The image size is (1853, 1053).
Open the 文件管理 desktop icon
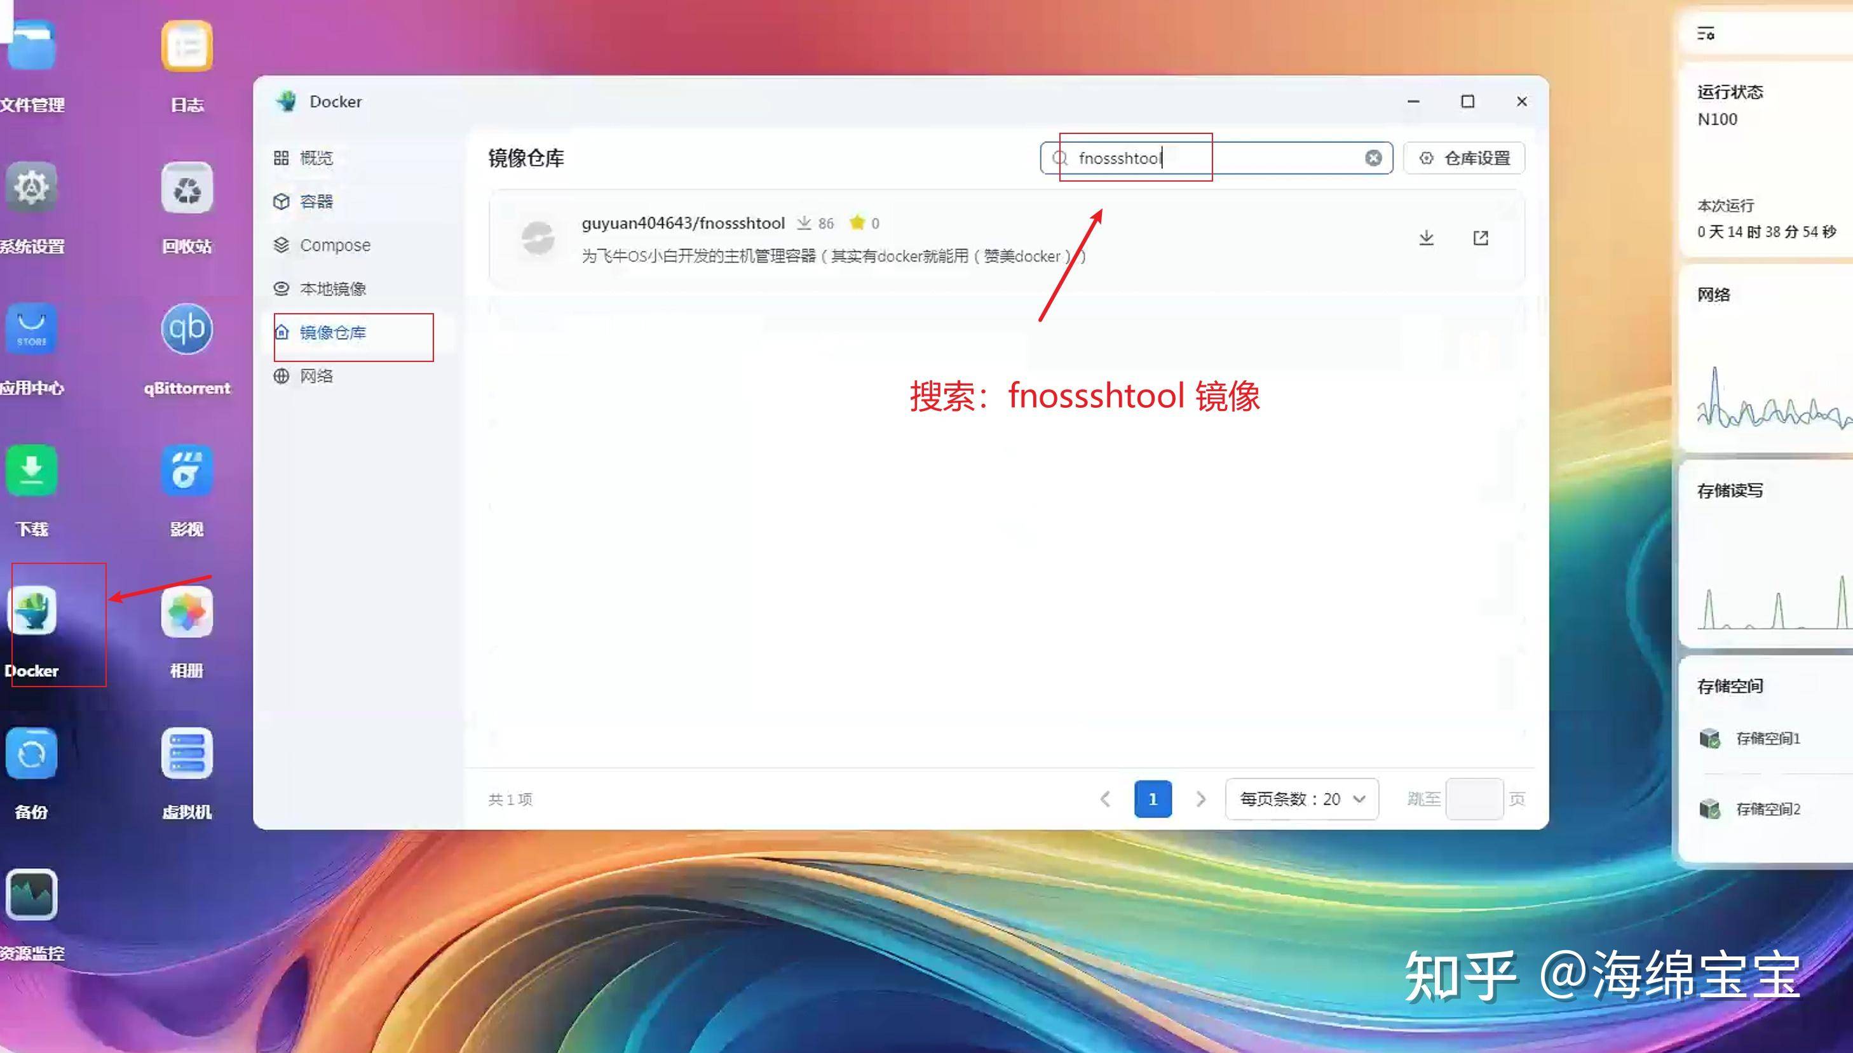click(31, 46)
